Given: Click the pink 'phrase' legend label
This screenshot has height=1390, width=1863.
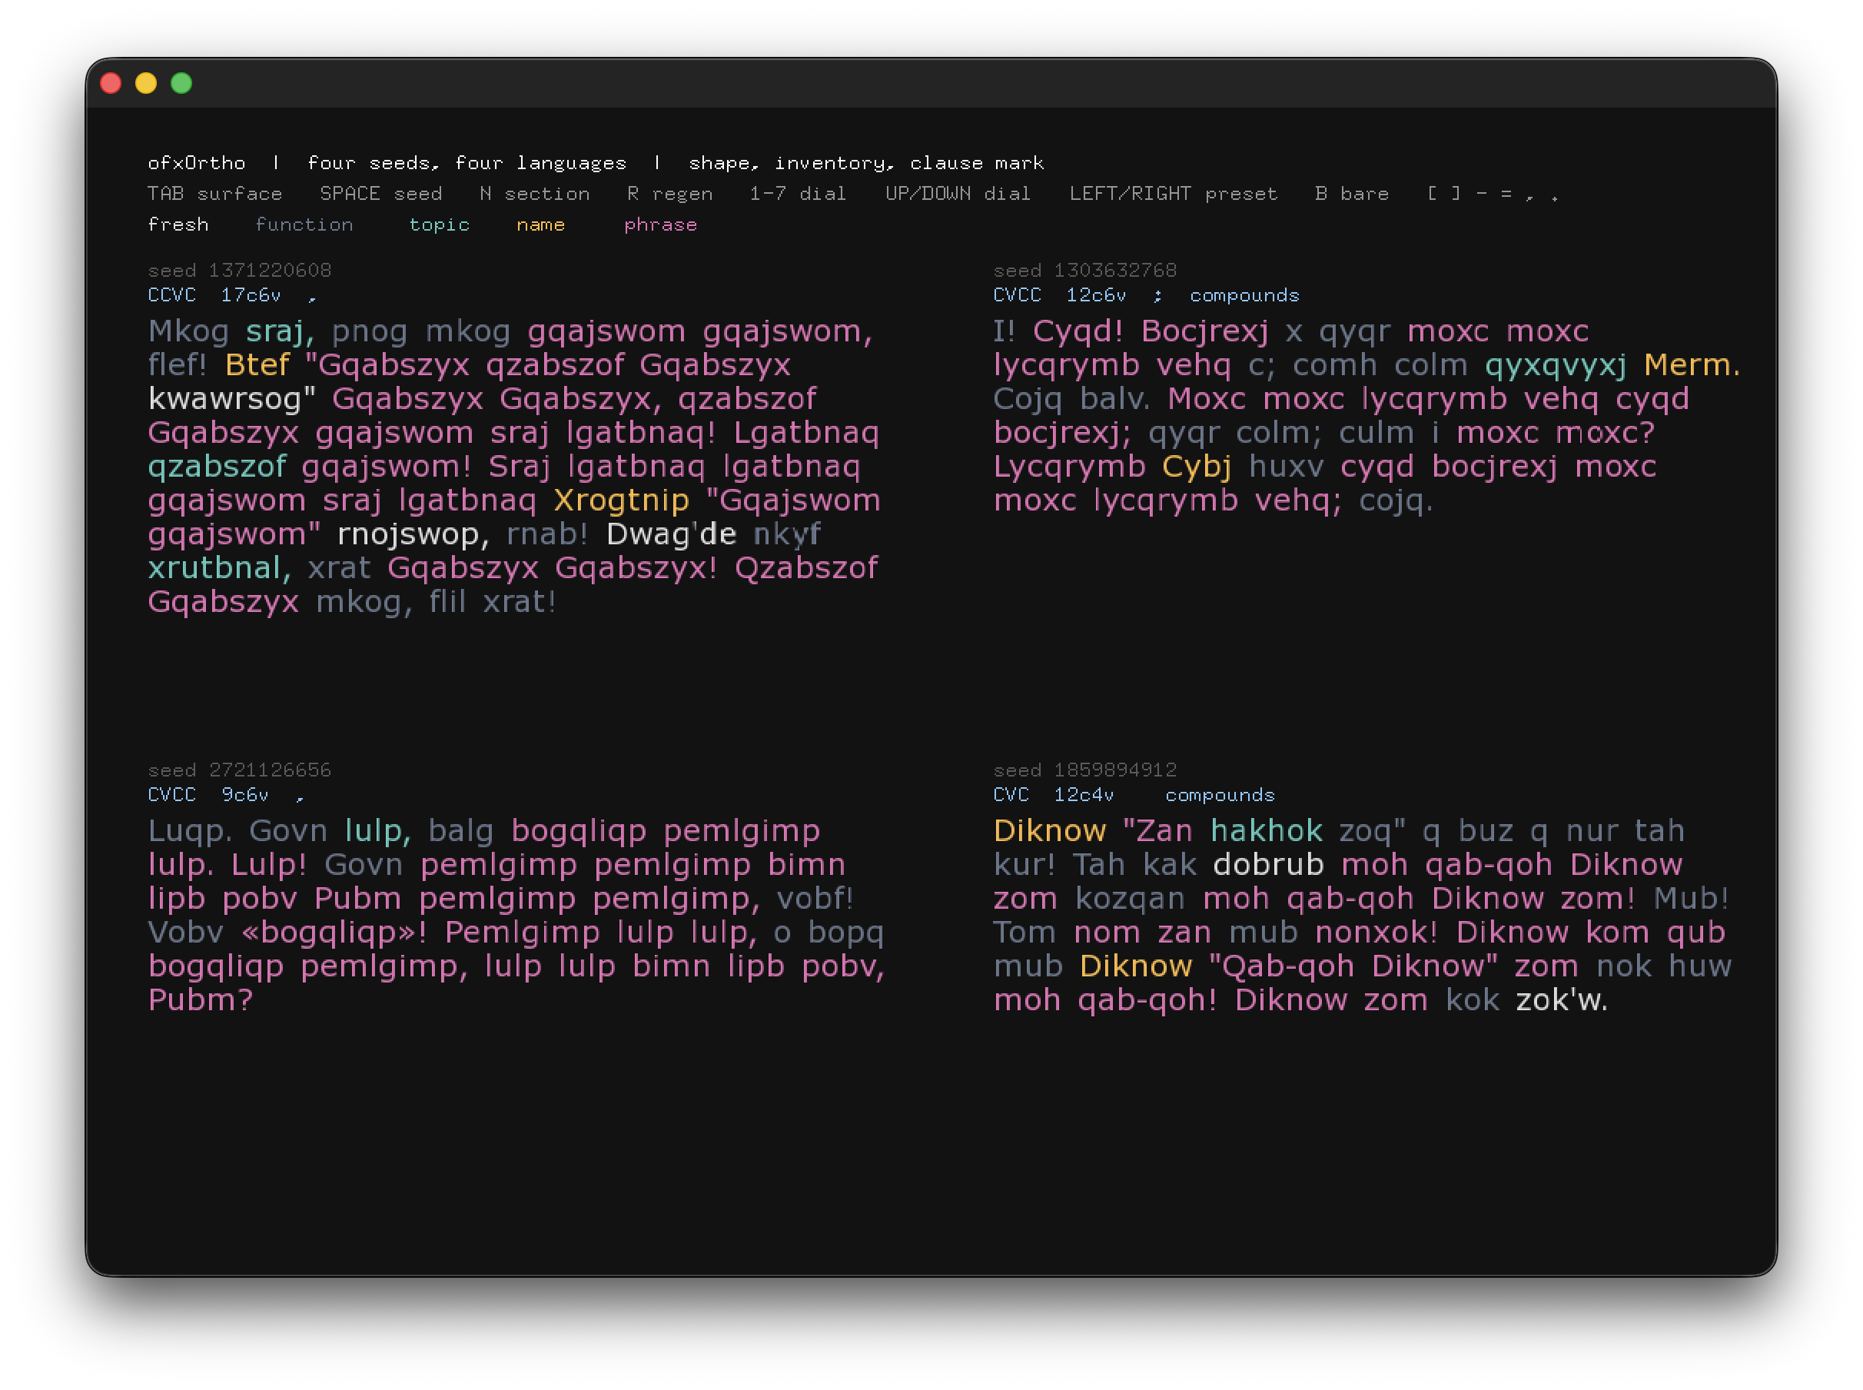Looking at the screenshot, I should [660, 224].
